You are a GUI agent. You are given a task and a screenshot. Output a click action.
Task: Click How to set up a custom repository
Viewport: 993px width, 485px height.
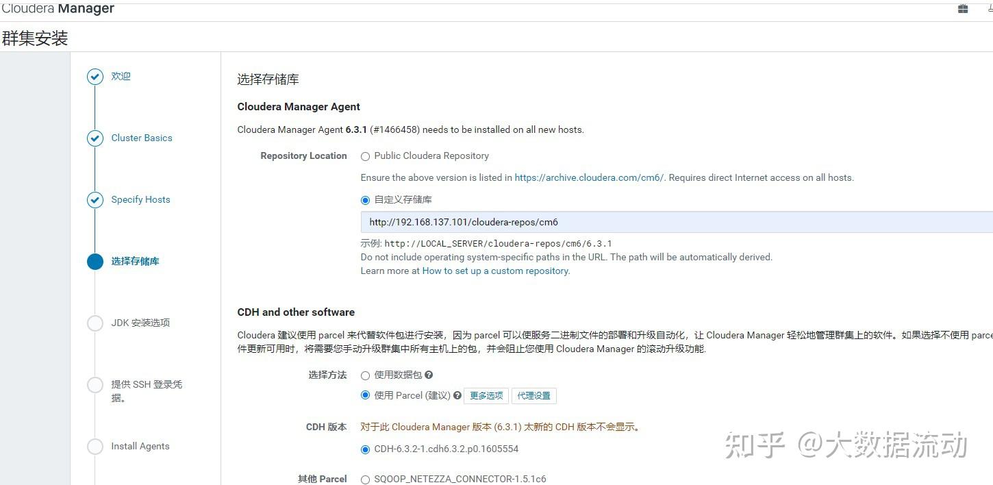click(x=494, y=271)
